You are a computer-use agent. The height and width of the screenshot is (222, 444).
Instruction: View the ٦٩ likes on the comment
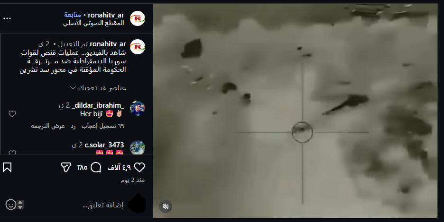(x=103, y=126)
